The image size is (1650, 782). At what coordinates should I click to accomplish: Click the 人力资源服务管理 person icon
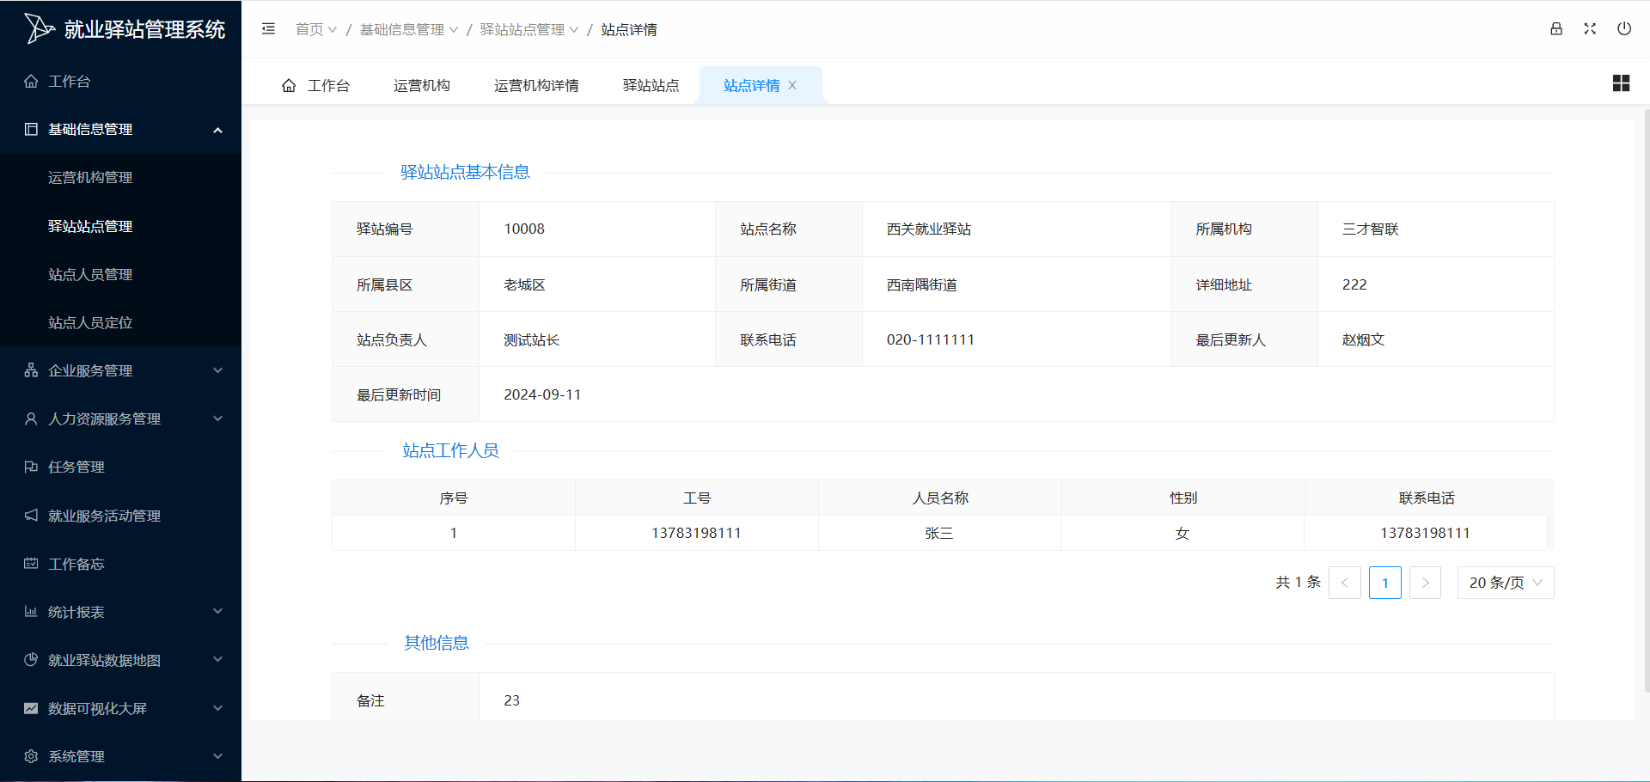(x=31, y=418)
